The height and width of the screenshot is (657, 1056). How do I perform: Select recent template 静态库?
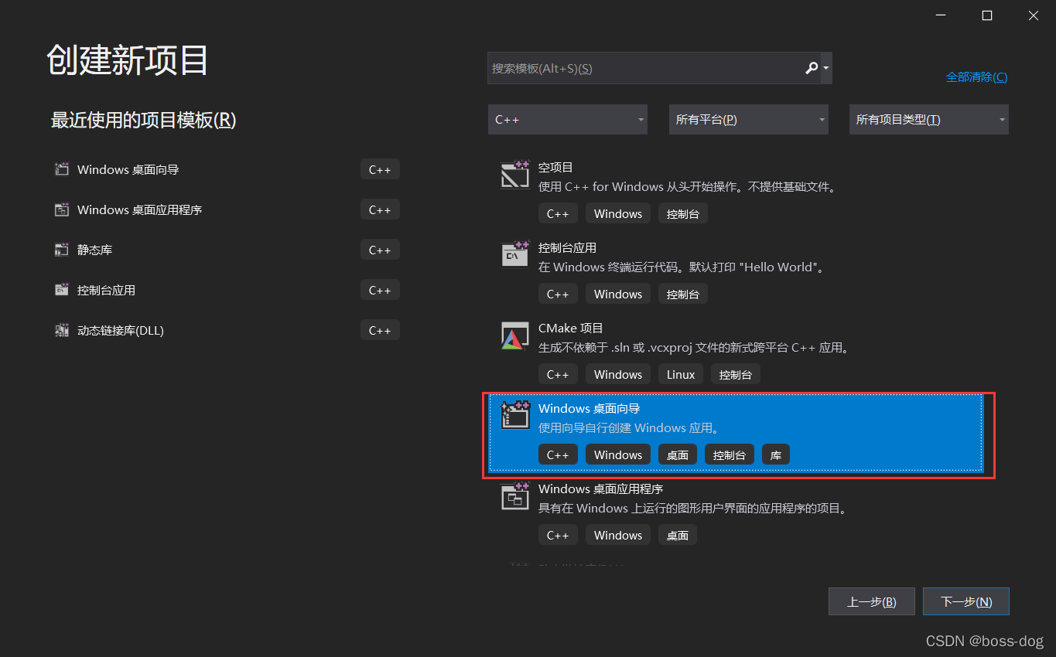click(95, 250)
